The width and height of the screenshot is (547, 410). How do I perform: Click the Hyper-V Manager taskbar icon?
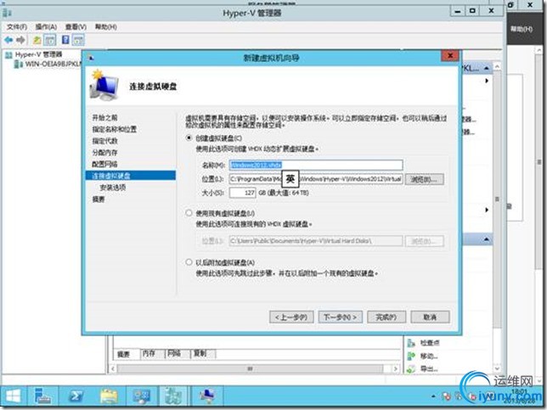(x=173, y=396)
